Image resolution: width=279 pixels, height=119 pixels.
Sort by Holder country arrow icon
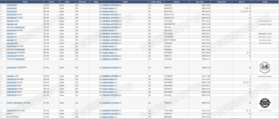coord(149,2)
